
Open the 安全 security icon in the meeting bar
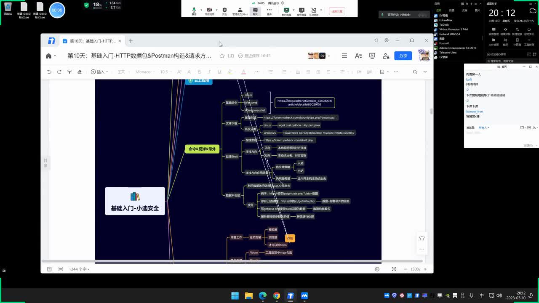(224, 11)
